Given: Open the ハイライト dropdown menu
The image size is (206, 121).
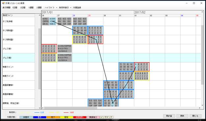Looking at the screenshot, I should [x=51, y=8].
